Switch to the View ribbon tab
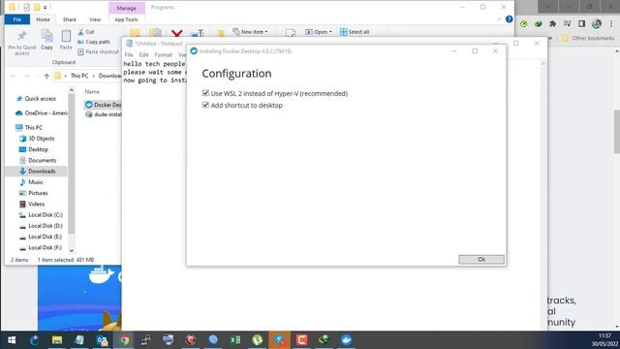The image size is (620, 349). point(95,19)
